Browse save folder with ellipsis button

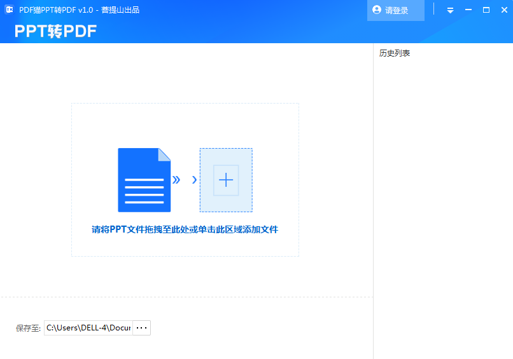coord(142,328)
